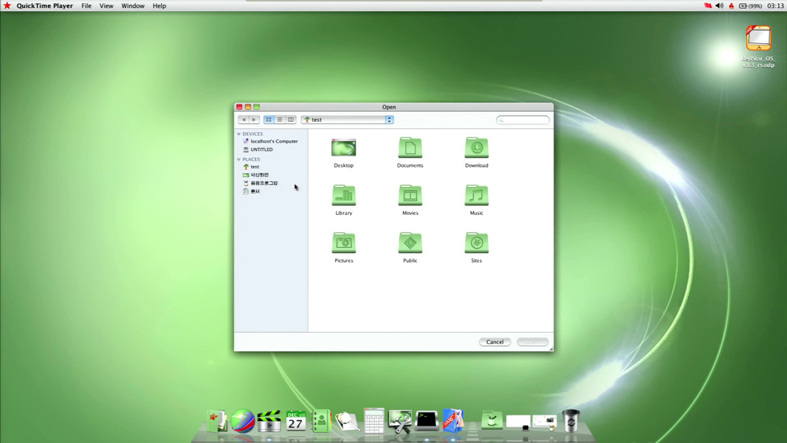Image resolution: width=787 pixels, height=443 pixels.
Task: Open the Terminal from the dock
Action: (x=427, y=421)
